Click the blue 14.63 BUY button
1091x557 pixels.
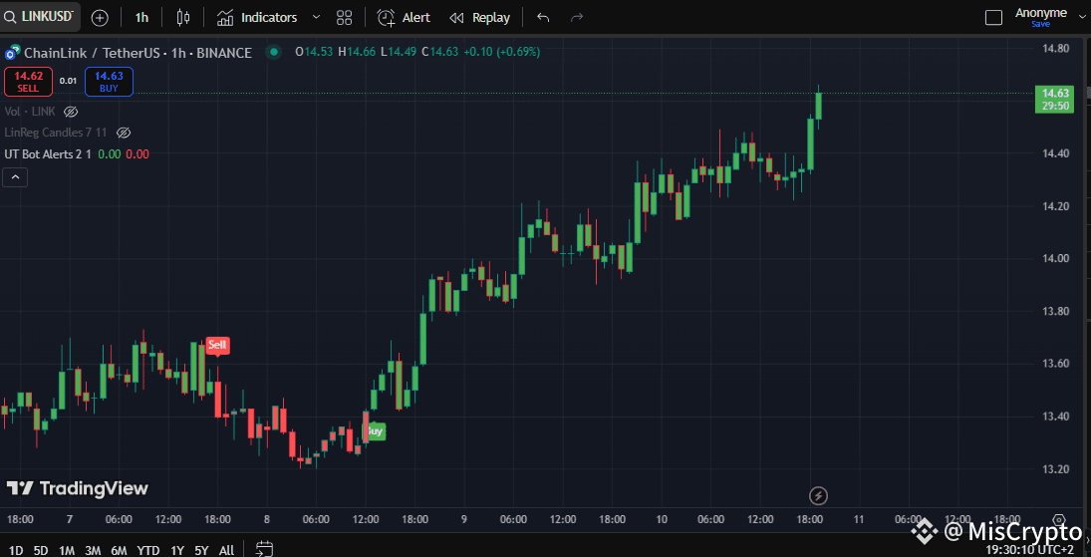point(109,82)
